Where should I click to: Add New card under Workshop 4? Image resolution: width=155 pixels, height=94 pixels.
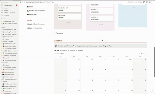101,24
